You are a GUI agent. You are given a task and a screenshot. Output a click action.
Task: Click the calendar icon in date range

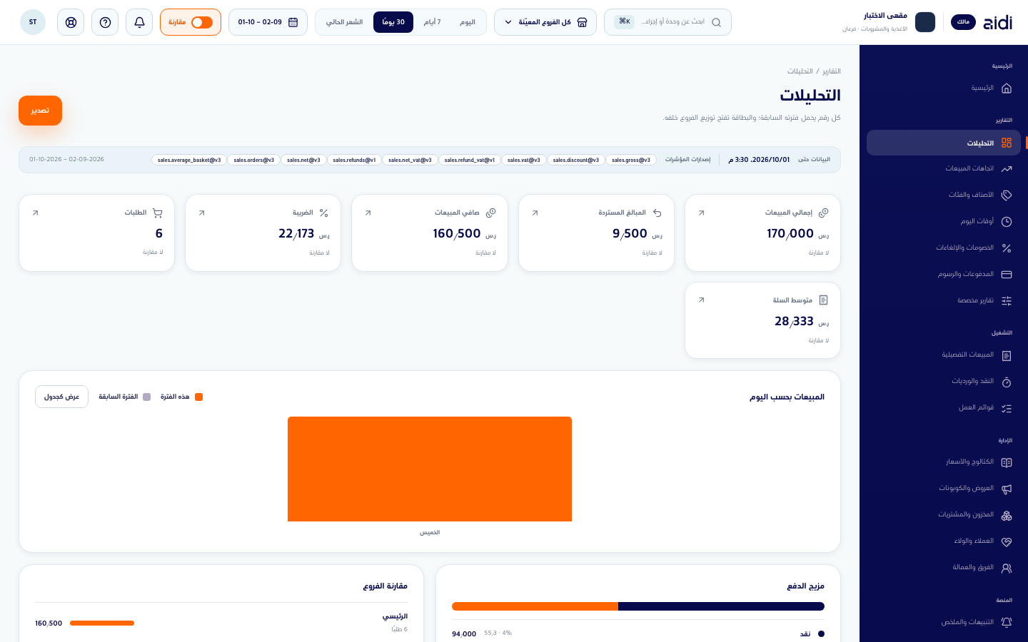click(293, 22)
